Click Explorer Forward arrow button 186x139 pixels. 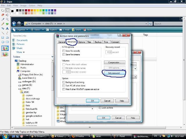(19, 24)
